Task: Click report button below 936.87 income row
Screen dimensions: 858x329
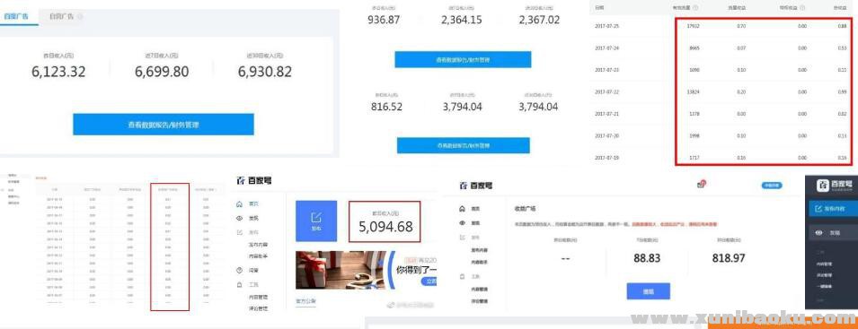Action: pyautogui.click(x=463, y=59)
